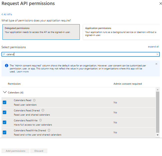Viewport: 162px width, 156px height.
Task: Show info for Calendars.ReadWrite.Shared permission
Action: 49,130
